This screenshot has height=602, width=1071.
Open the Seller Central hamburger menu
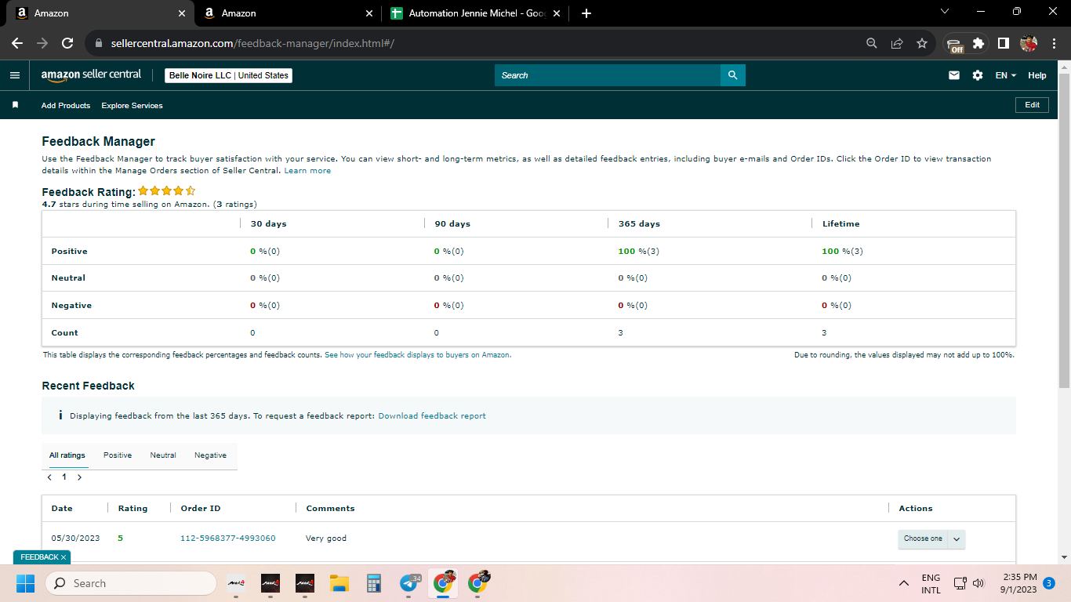coord(14,75)
